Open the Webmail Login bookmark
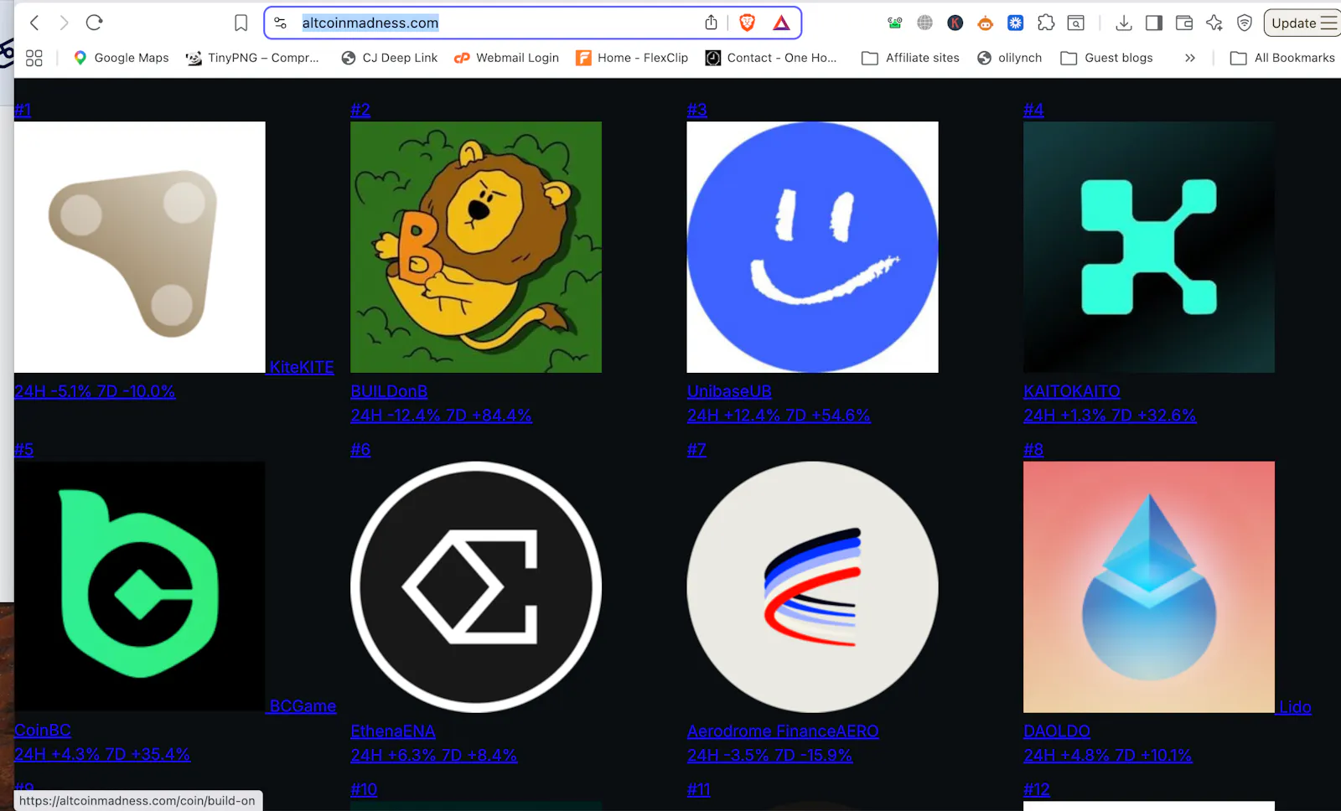This screenshot has width=1341, height=811. 506,58
